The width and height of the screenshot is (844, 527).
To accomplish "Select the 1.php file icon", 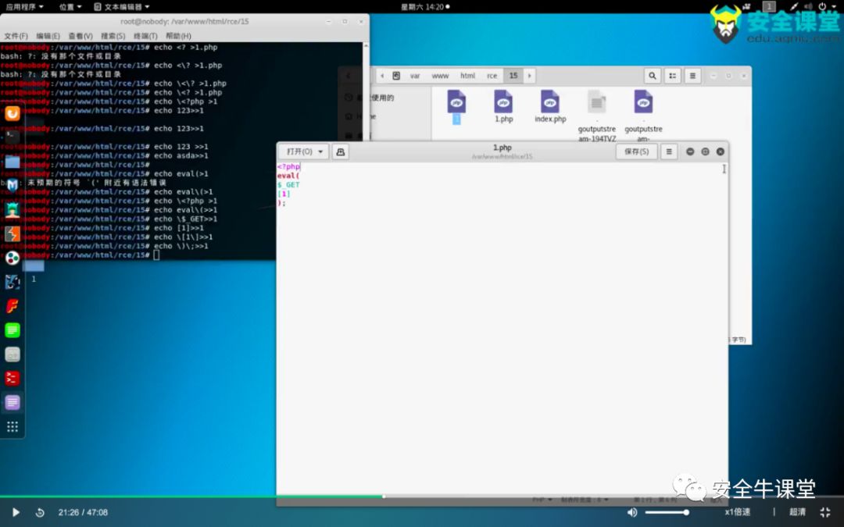I will (503, 106).
